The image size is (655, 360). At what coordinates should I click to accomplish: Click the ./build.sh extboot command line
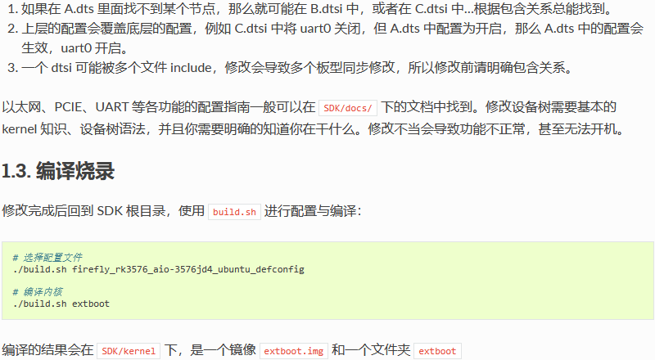coord(61,304)
